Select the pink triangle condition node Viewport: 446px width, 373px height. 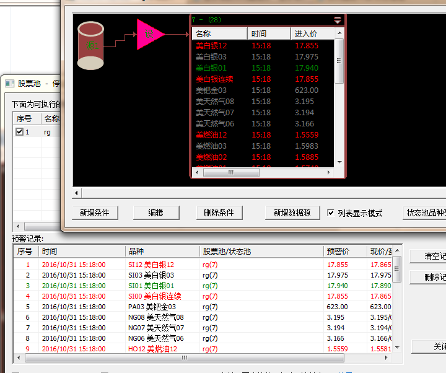coord(147,33)
